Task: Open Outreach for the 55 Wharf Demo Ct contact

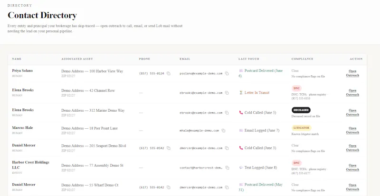Action: click(x=352, y=187)
